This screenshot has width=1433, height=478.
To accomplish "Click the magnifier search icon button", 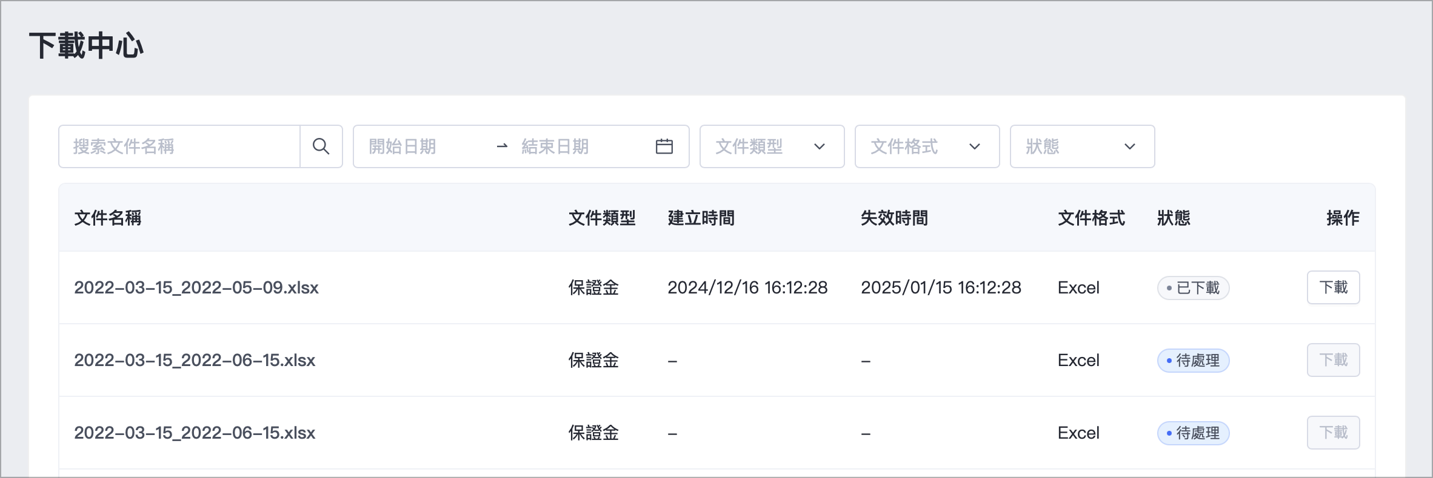I will click(321, 146).
